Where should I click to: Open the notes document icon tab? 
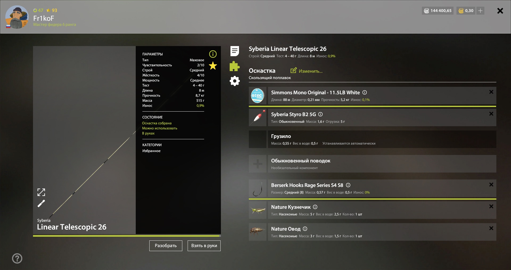click(x=235, y=51)
